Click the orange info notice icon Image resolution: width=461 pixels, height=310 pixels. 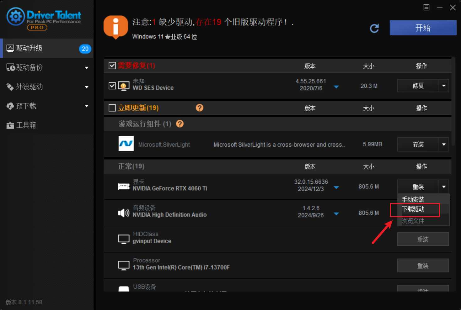pyautogui.click(x=116, y=27)
